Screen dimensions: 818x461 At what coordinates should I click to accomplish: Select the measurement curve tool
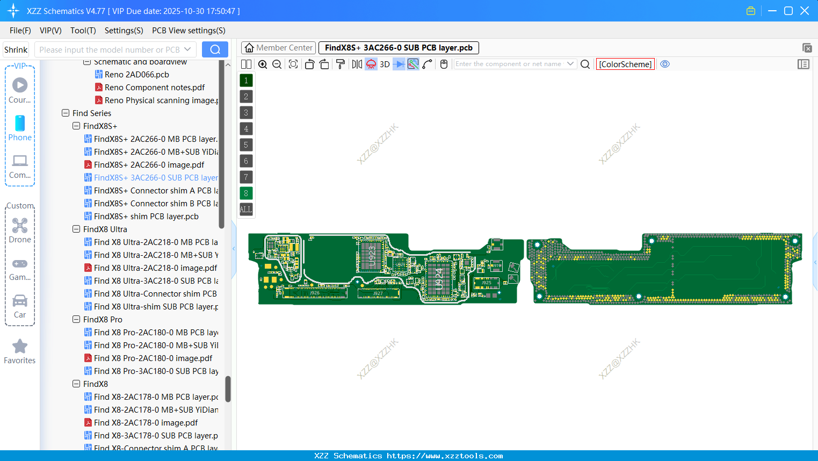pyautogui.click(x=426, y=63)
